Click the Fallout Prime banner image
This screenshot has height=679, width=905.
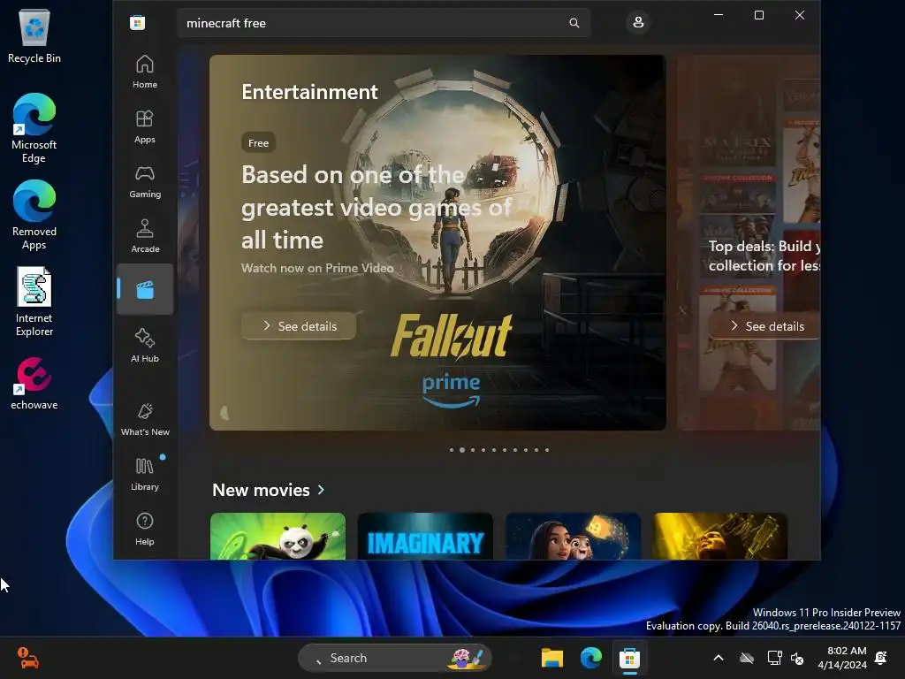pyautogui.click(x=437, y=242)
